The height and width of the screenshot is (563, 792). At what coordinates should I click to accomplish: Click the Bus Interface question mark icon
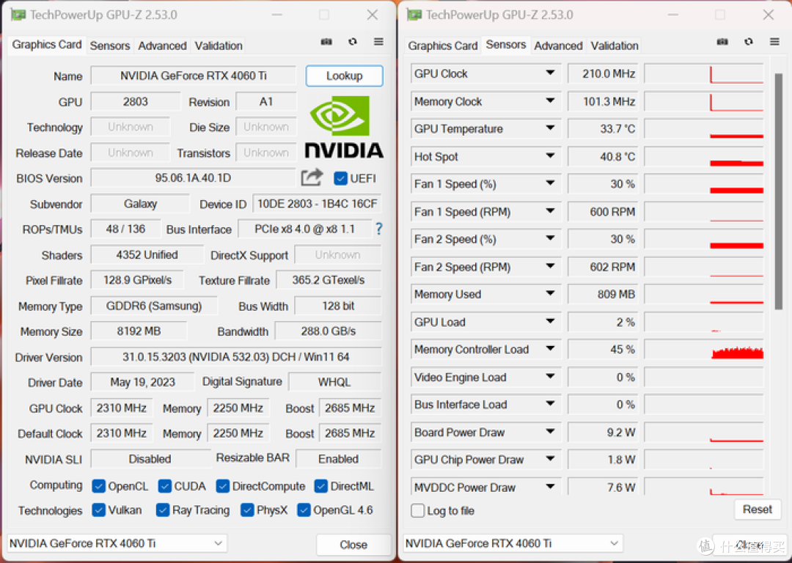[x=379, y=229]
